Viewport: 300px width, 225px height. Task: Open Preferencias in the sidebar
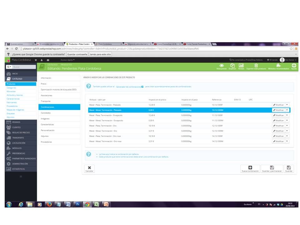pos(21,153)
